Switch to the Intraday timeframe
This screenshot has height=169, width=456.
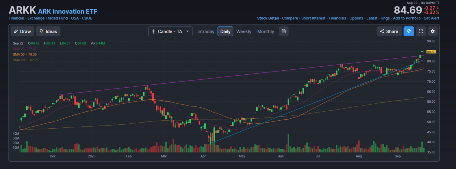[206, 31]
